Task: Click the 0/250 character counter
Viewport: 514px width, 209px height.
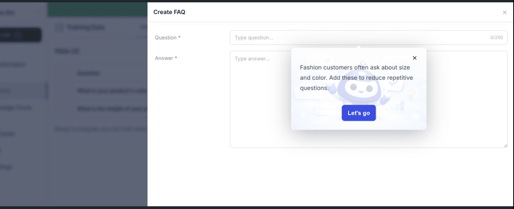Action: (496, 38)
